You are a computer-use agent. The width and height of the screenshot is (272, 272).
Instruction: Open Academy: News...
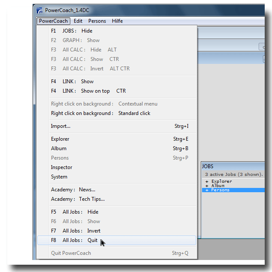[117, 190]
